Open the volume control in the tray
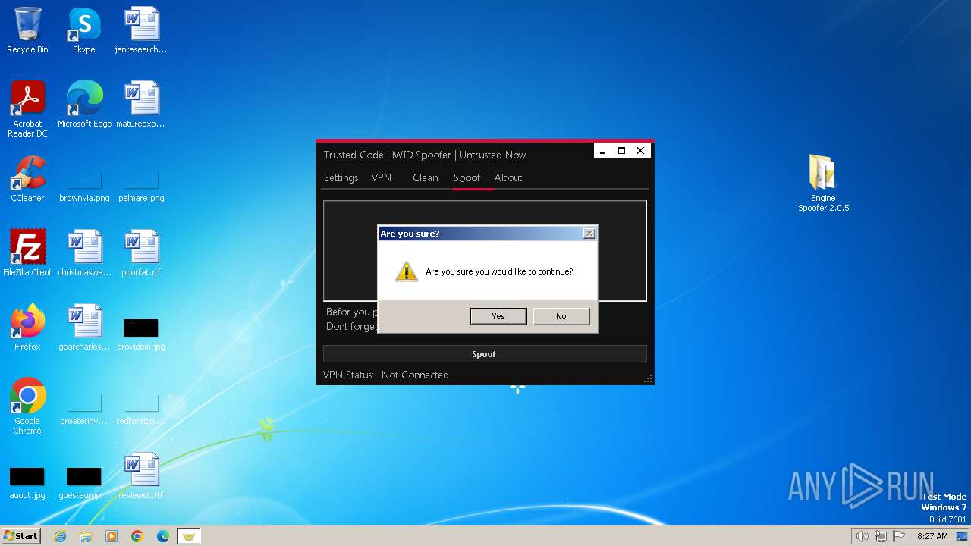 pyautogui.click(x=862, y=536)
